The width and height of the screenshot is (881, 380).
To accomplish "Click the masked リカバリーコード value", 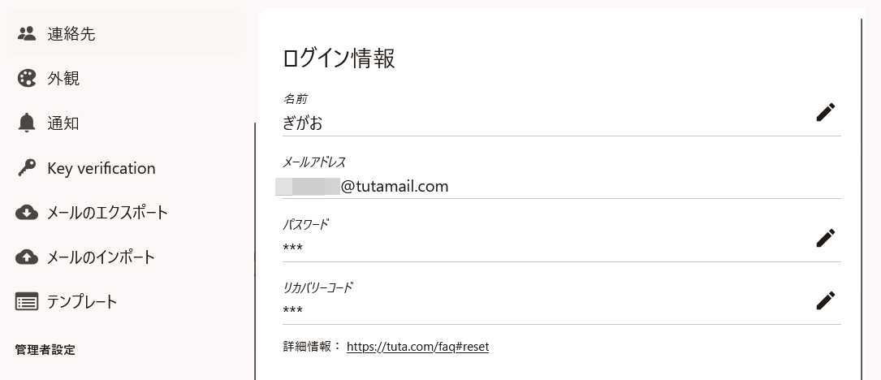I will pyautogui.click(x=293, y=310).
